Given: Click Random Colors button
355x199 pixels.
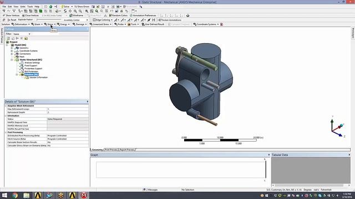Looking at the screenshot, I should point(118,15).
